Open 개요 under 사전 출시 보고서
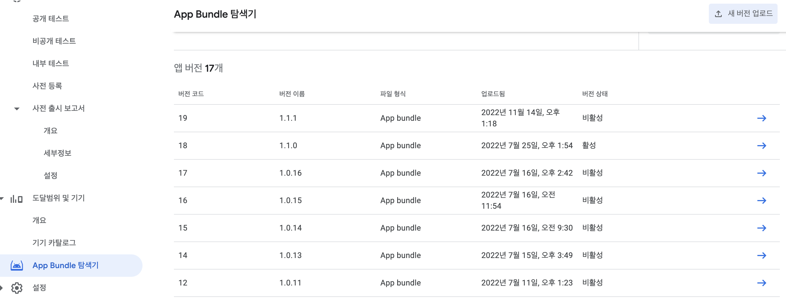The height and width of the screenshot is (302, 786). [50, 131]
